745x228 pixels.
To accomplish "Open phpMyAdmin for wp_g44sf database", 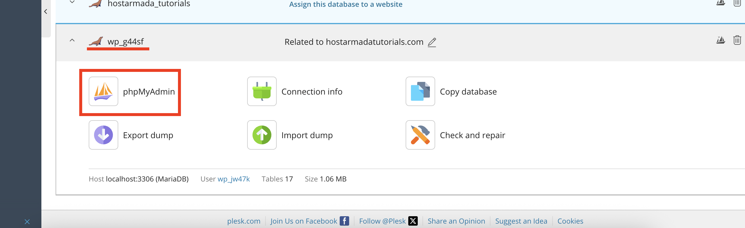I will click(x=132, y=92).
